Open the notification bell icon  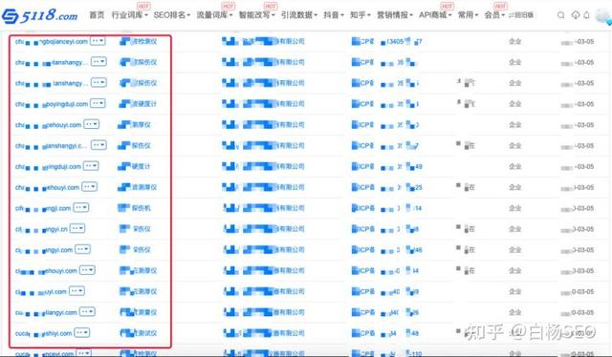(586, 15)
